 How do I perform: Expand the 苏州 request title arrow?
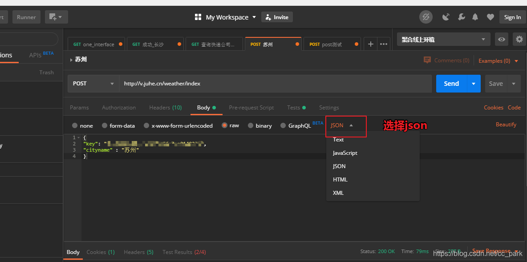tap(71, 60)
